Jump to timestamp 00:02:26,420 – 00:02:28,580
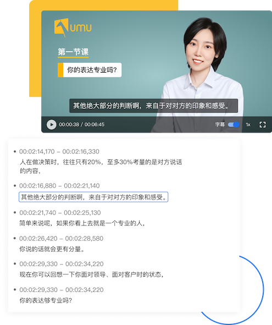The height and width of the screenshot is (325, 272). coord(62,238)
